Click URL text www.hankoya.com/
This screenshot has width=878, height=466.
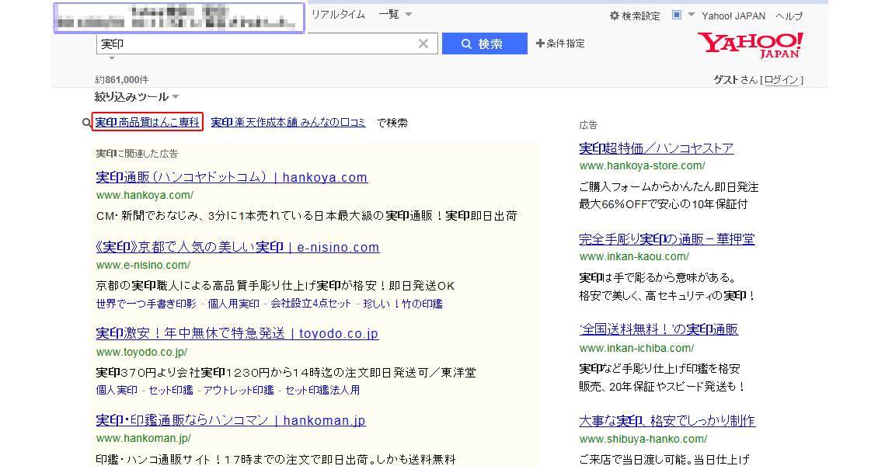(145, 195)
